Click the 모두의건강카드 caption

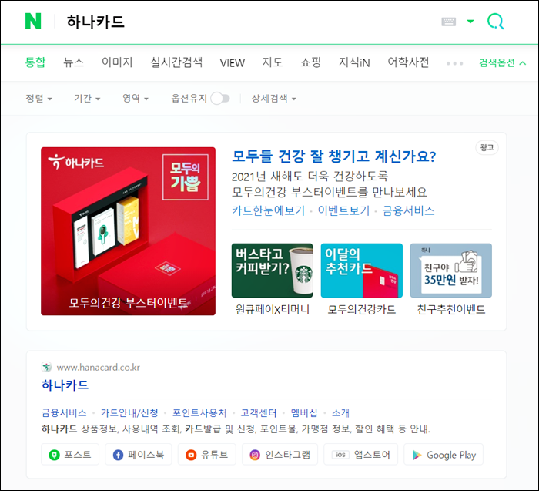pos(362,309)
